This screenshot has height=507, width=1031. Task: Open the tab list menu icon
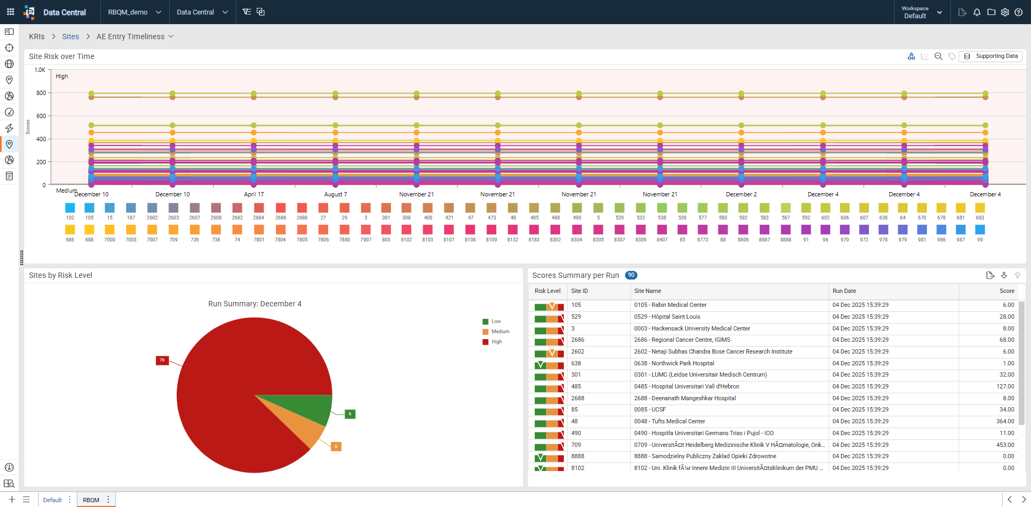click(26, 499)
